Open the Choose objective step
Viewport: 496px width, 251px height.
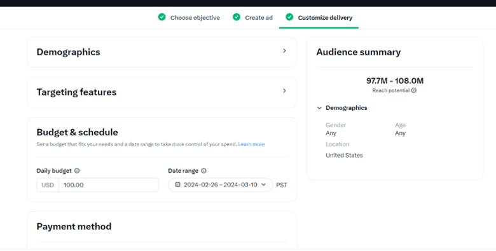click(195, 18)
